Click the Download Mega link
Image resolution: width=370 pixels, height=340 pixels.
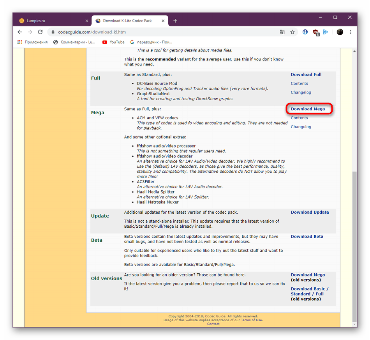tap(308, 109)
